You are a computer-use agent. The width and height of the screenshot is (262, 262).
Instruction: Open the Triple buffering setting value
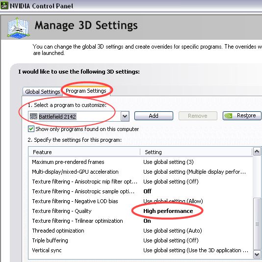[x=171, y=240]
